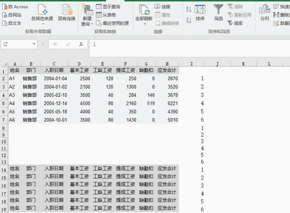Click cell H19 应发合计 in row 19

(167, 208)
